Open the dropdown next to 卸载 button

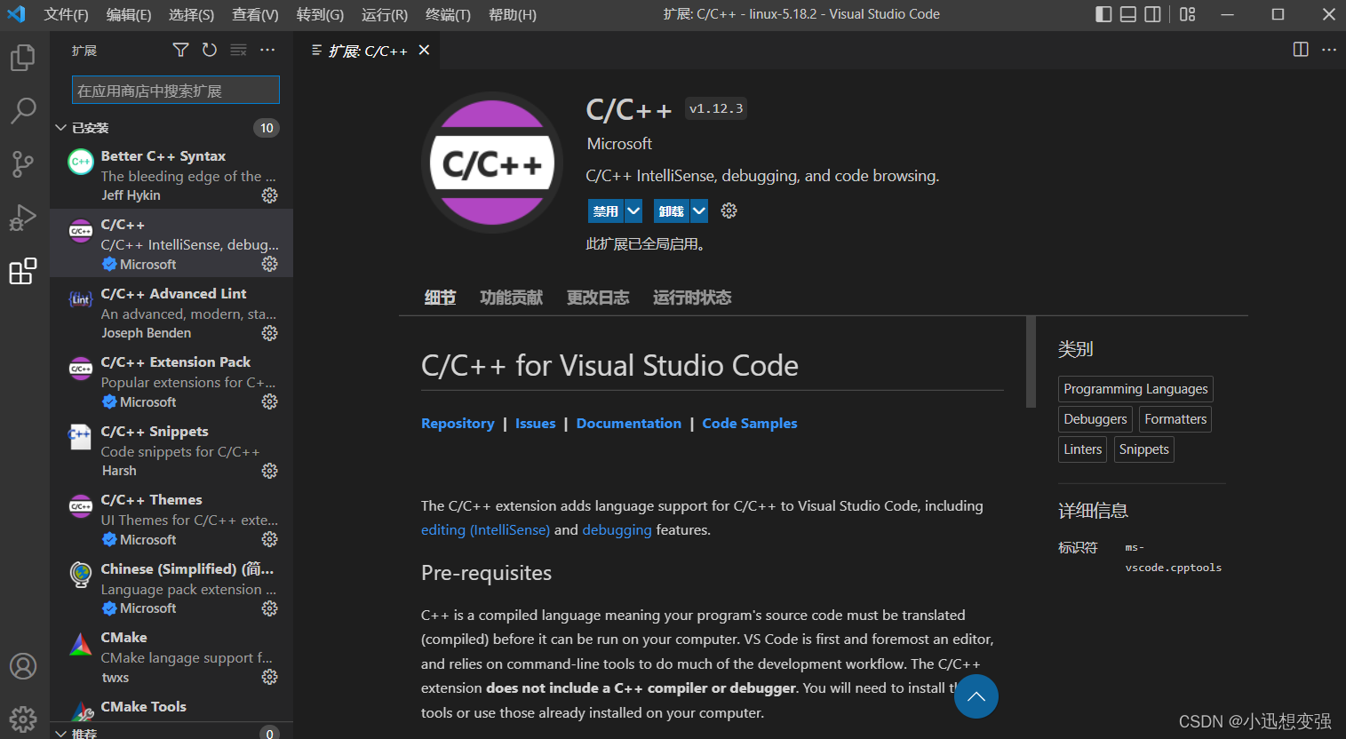pyautogui.click(x=698, y=211)
